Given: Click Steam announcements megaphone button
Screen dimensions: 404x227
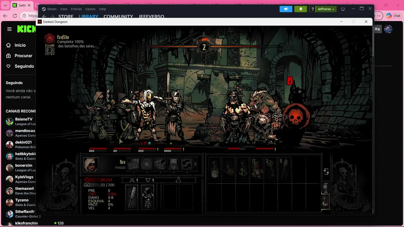Looking at the screenshot, I should click(x=286, y=9).
